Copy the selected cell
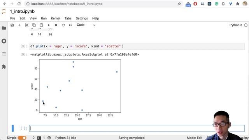The width and height of the screenshot is (249, 140). coord(34,25)
